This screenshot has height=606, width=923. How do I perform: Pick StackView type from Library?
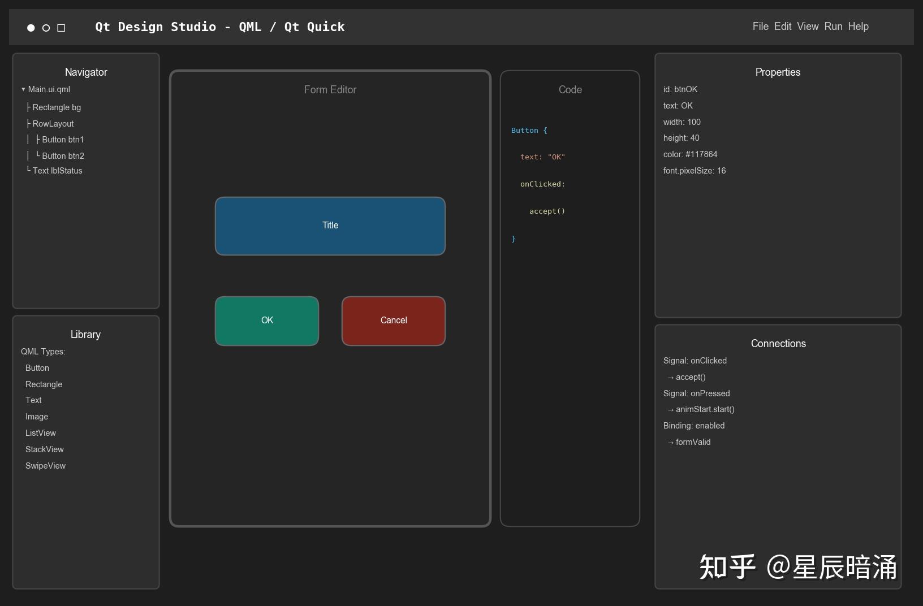point(45,449)
